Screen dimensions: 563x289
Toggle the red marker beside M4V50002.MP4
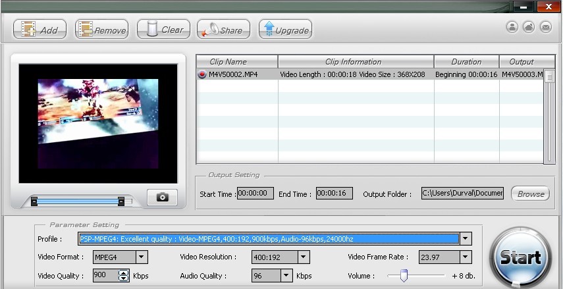point(202,74)
